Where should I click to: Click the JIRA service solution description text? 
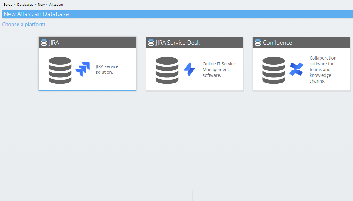pyautogui.click(x=106, y=69)
